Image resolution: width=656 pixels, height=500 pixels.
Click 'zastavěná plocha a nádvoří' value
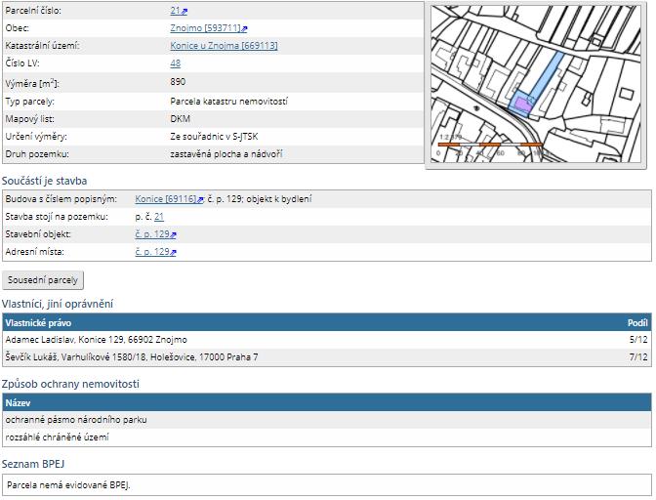tap(226, 154)
